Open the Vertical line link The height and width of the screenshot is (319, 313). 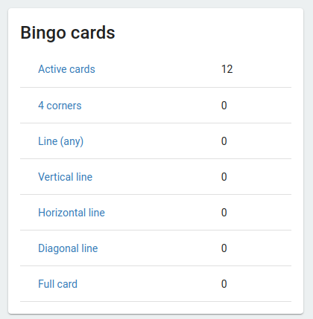pyautogui.click(x=65, y=177)
